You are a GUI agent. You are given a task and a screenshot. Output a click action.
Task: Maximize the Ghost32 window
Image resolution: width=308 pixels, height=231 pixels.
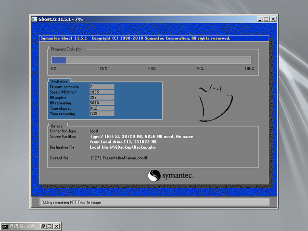pyautogui.click(x=266, y=19)
